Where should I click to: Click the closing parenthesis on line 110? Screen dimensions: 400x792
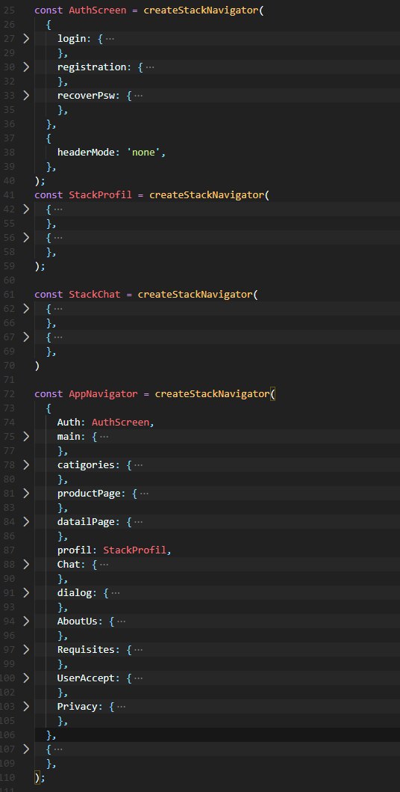[x=37, y=777]
